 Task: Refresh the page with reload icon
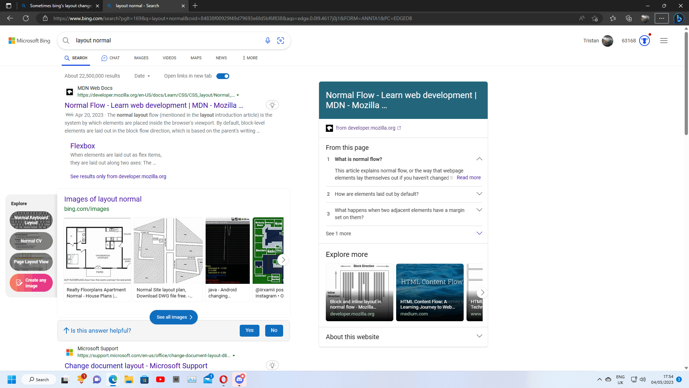26,18
